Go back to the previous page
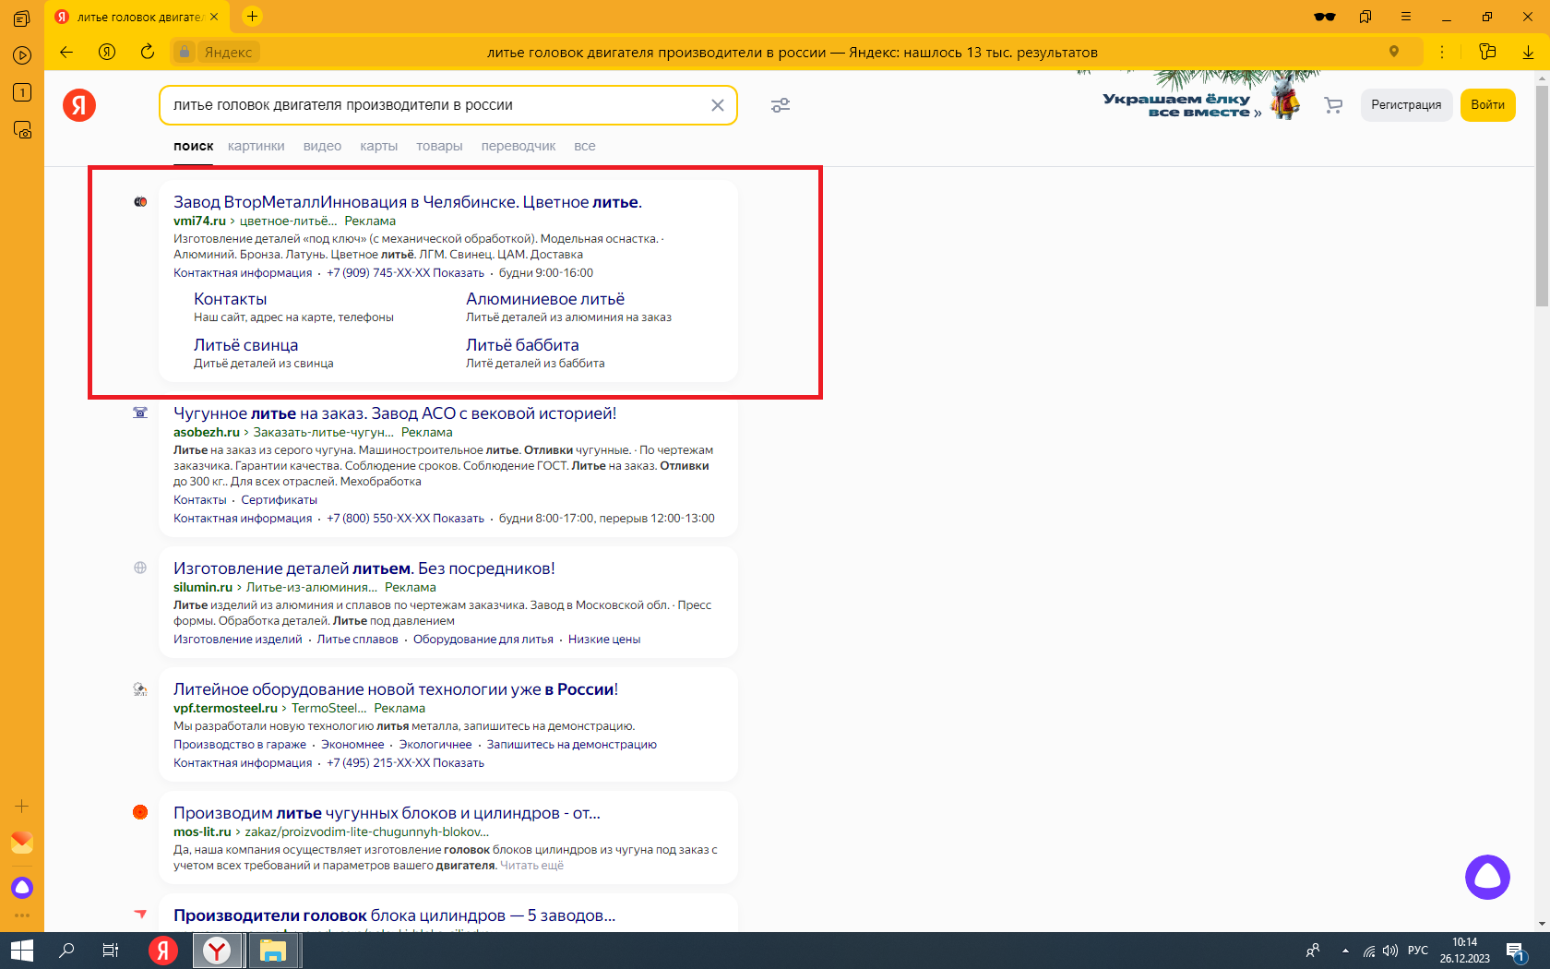The width and height of the screenshot is (1550, 969). 66,52
